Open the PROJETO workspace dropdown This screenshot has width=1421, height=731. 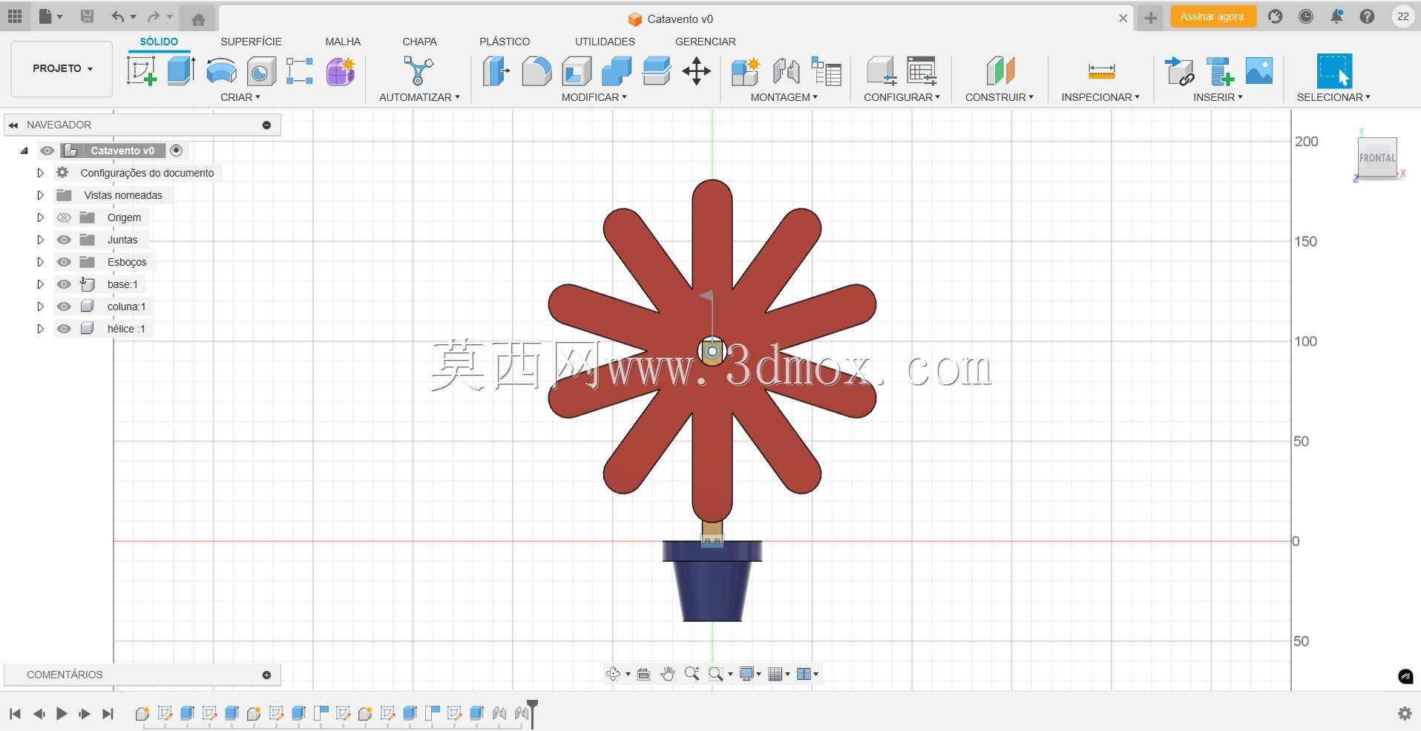tap(62, 68)
